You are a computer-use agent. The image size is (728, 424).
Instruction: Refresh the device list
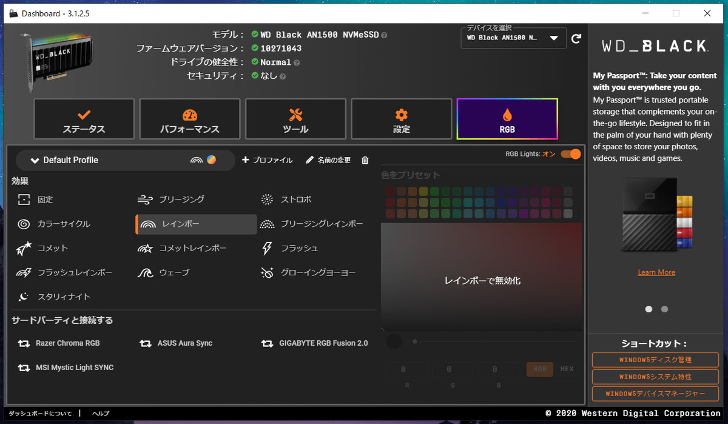coord(576,38)
